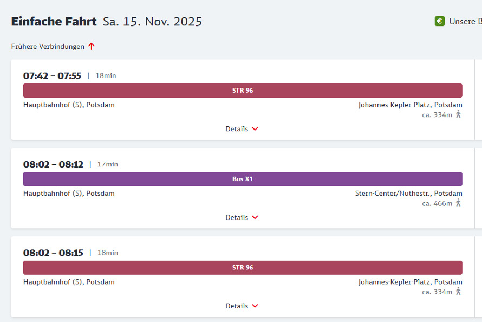Click the Stern-Center/Nuthestr. destination stop
The image size is (482, 322).
point(408,194)
